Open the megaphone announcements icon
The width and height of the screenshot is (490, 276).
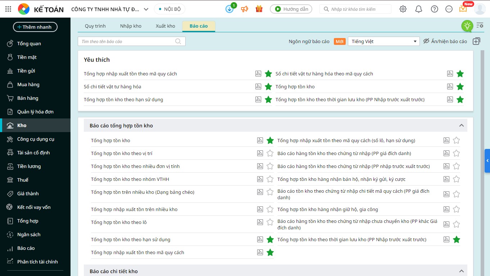(x=245, y=9)
